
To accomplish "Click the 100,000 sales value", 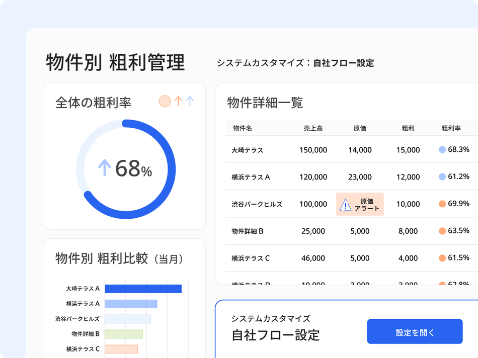I will (x=313, y=204).
